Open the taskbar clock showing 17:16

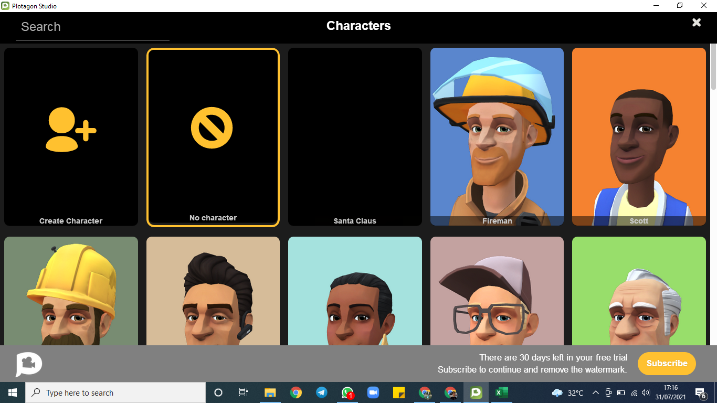click(x=670, y=393)
